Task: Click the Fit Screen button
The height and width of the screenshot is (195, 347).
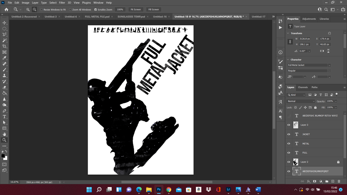Action: tap(136, 9)
